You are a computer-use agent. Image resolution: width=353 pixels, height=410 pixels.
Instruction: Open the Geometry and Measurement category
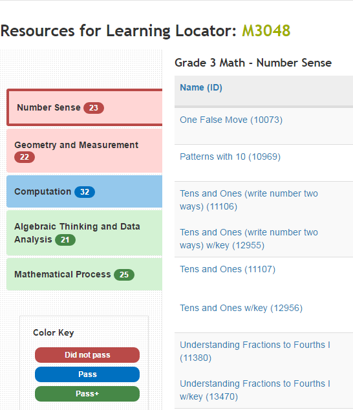(85, 151)
